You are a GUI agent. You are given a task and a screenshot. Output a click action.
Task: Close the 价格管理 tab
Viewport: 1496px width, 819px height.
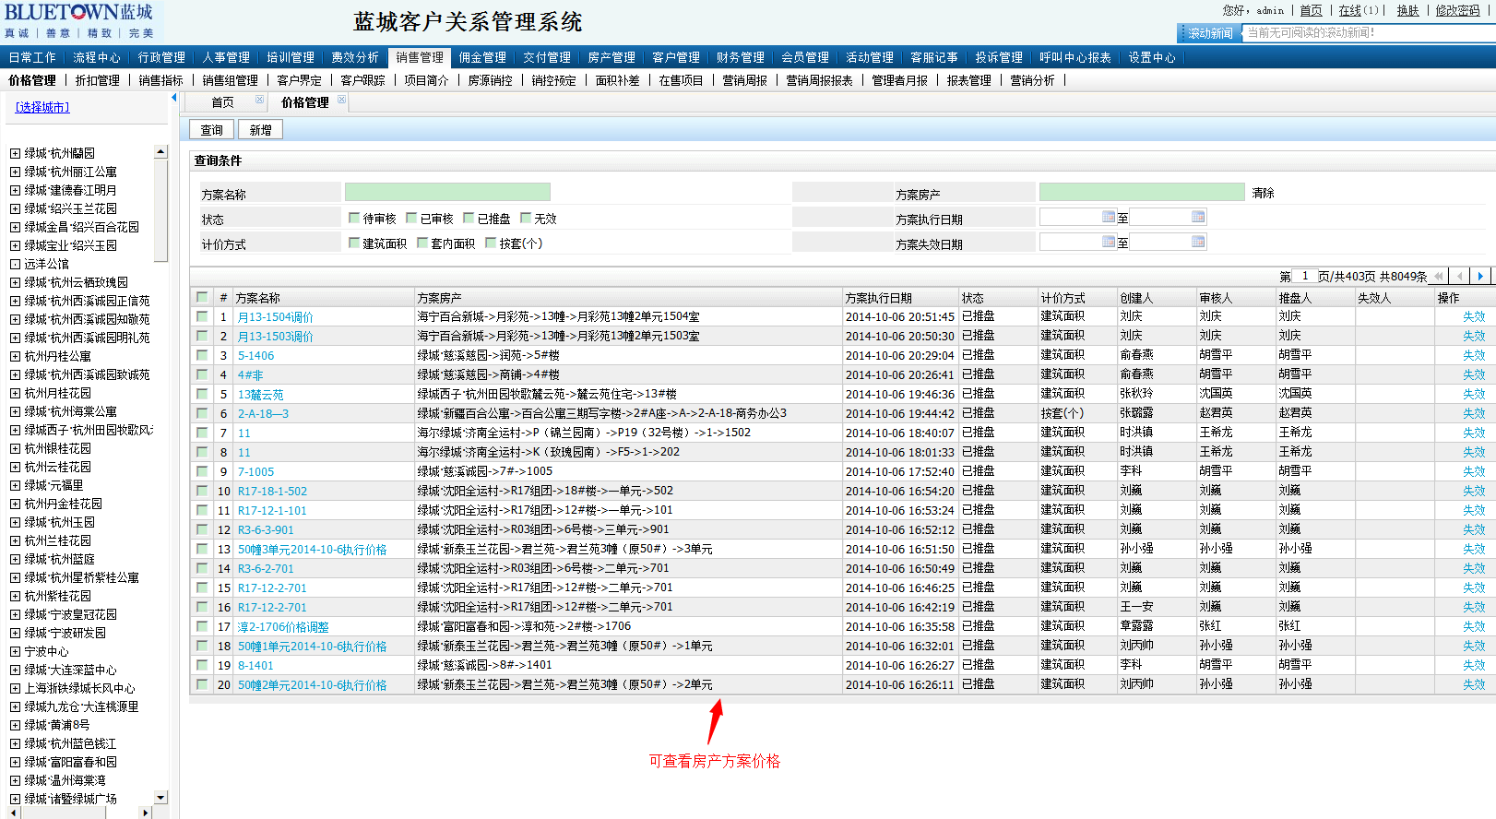tap(342, 100)
